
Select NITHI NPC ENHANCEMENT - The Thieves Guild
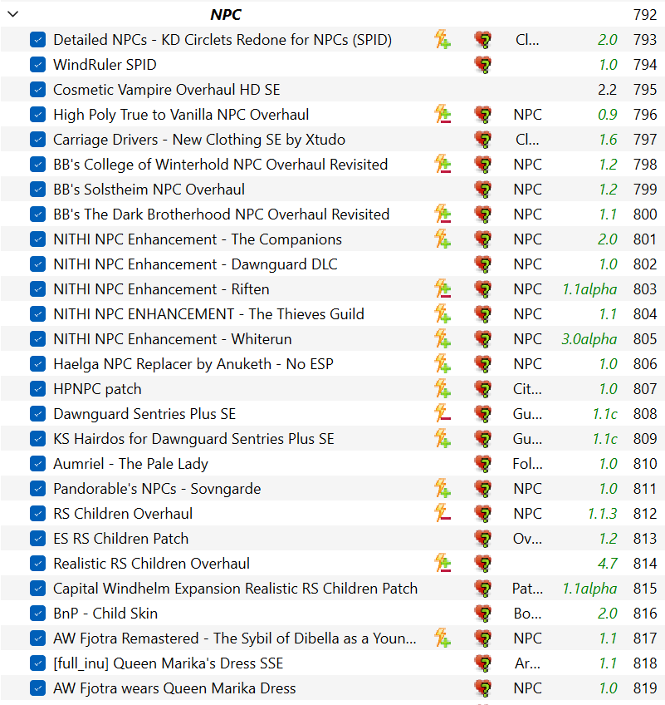208,313
